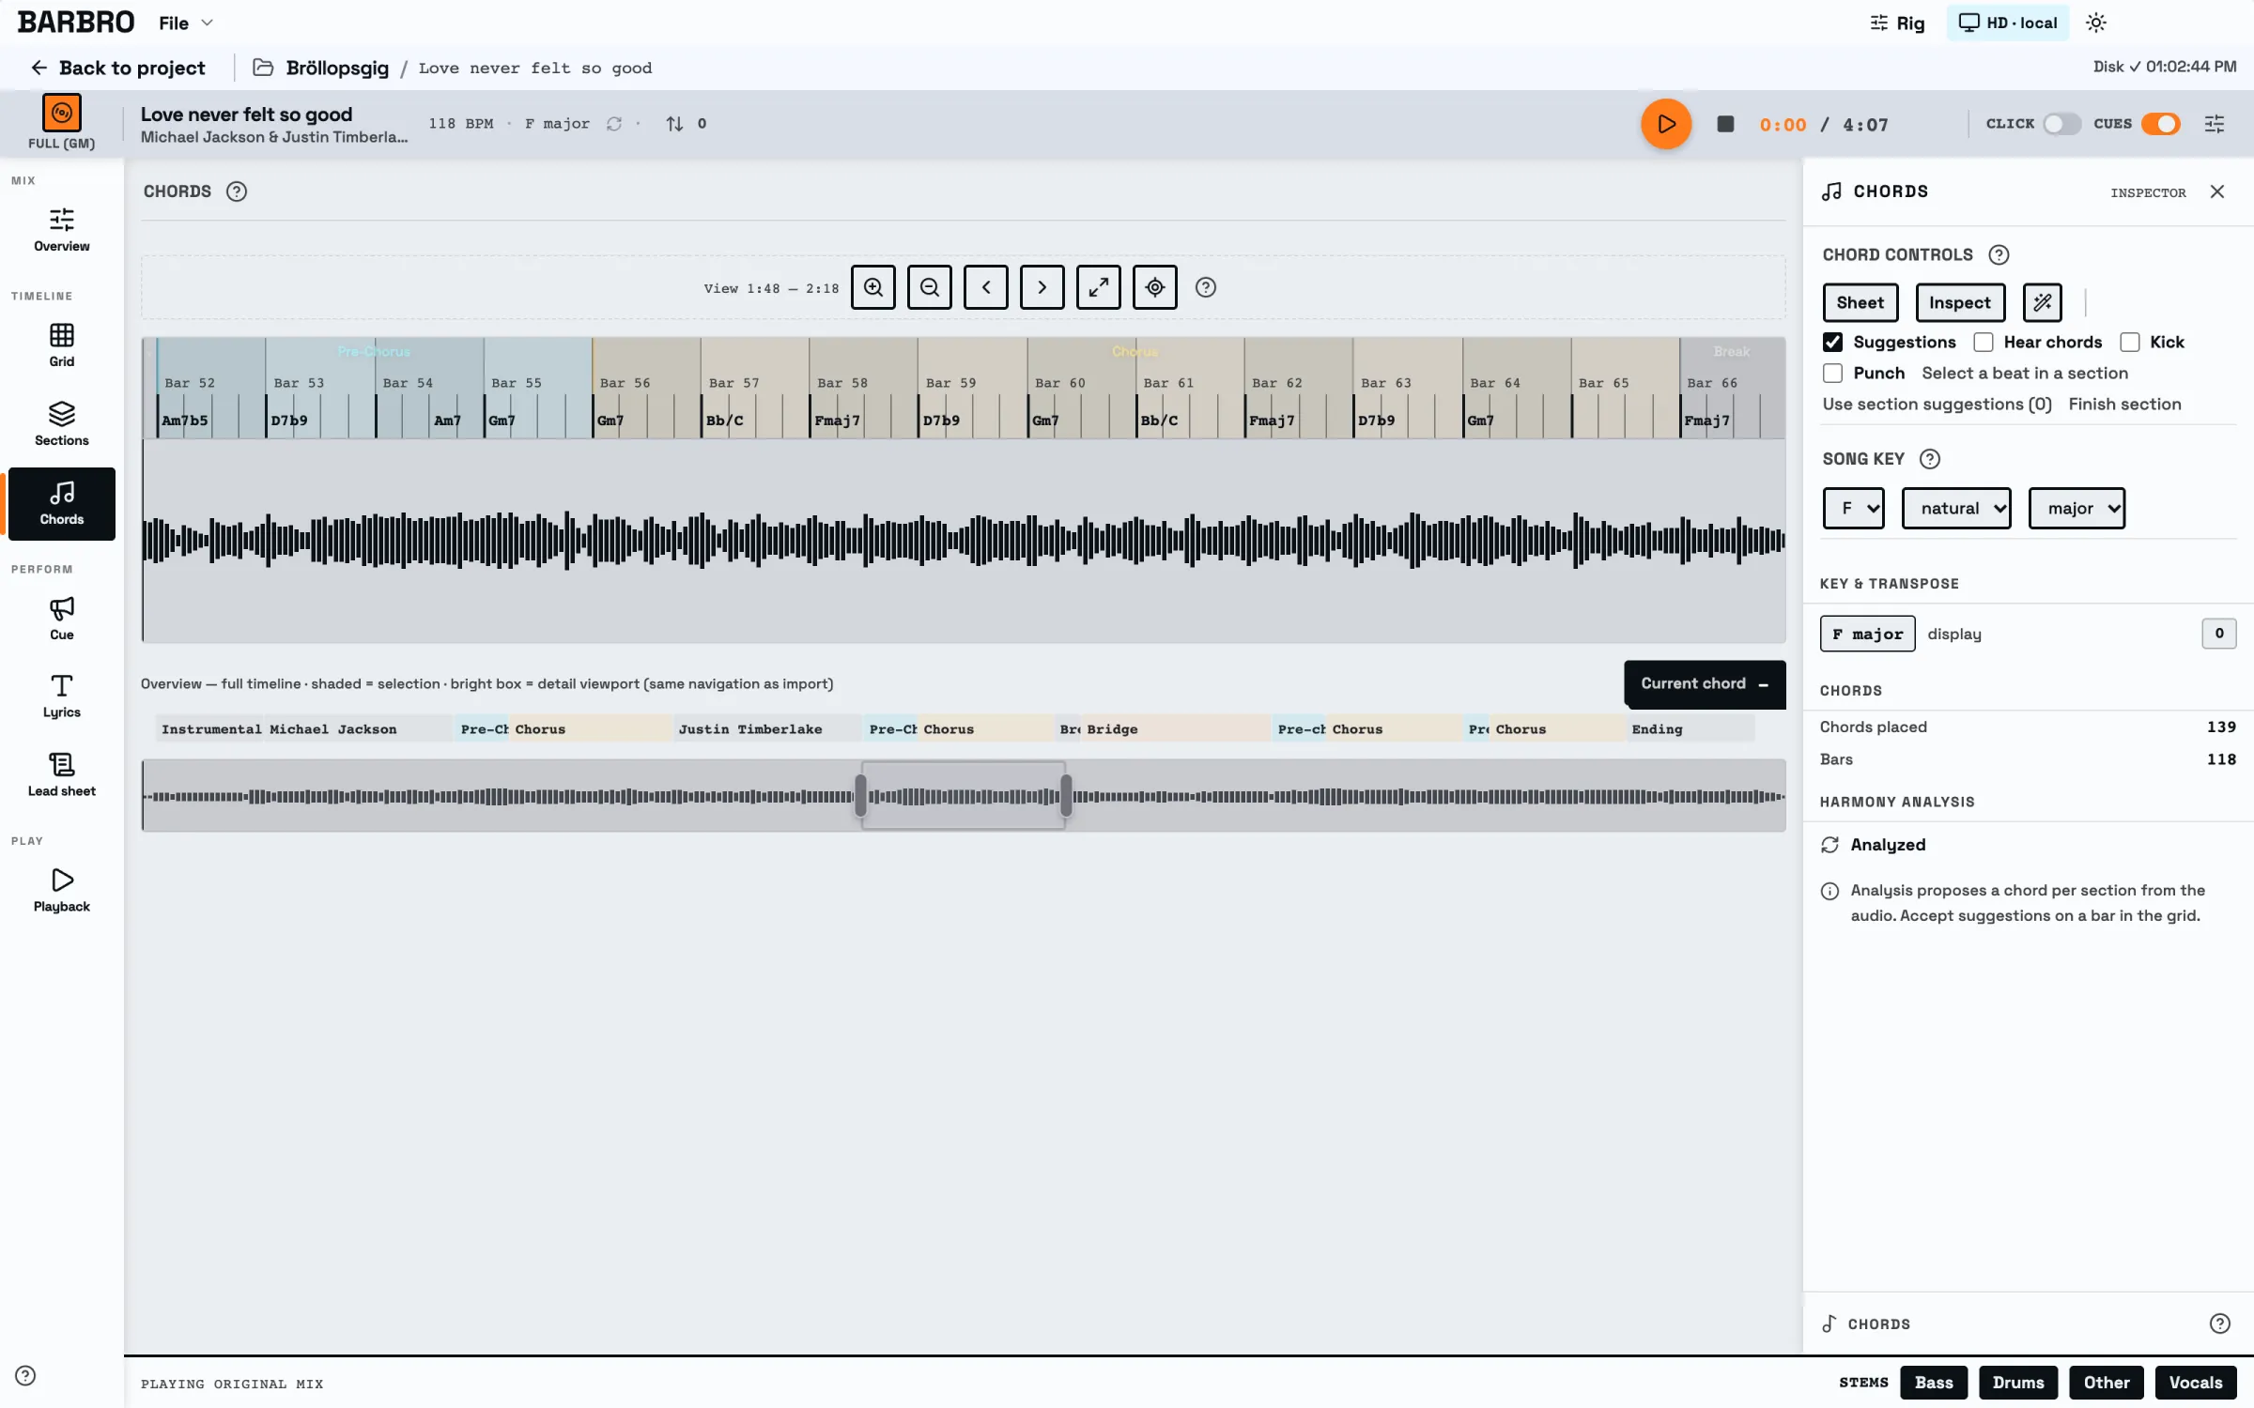Select the Bridge section in overview
Viewport: 2254px width, 1408px height.
pyautogui.click(x=1176, y=729)
